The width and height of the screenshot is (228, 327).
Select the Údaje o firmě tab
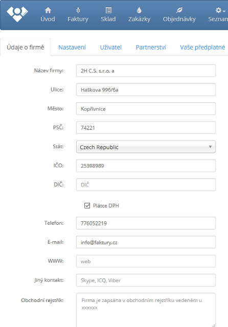tap(26, 48)
